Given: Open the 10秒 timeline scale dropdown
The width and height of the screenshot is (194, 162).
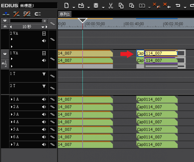Looking at the screenshot, I should [x=43, y=27].
